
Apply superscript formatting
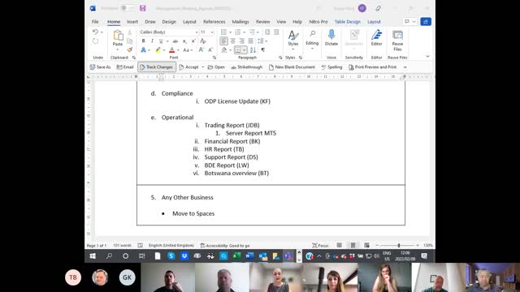pyautogui.click(x=193, y=41)
